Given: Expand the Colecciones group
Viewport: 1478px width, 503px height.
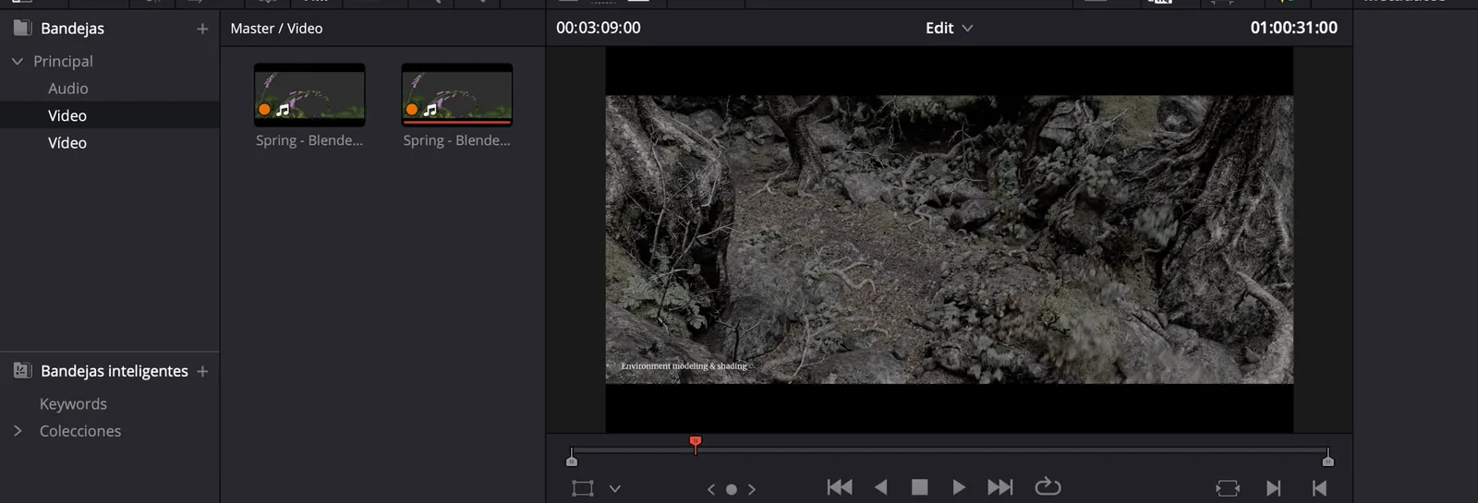Looking at the screenshot, I should point(18,431).
